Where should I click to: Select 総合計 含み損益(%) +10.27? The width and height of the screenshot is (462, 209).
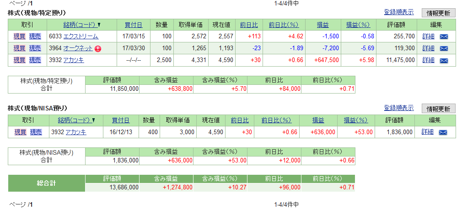pyautogui.click(x=237, y=187)
